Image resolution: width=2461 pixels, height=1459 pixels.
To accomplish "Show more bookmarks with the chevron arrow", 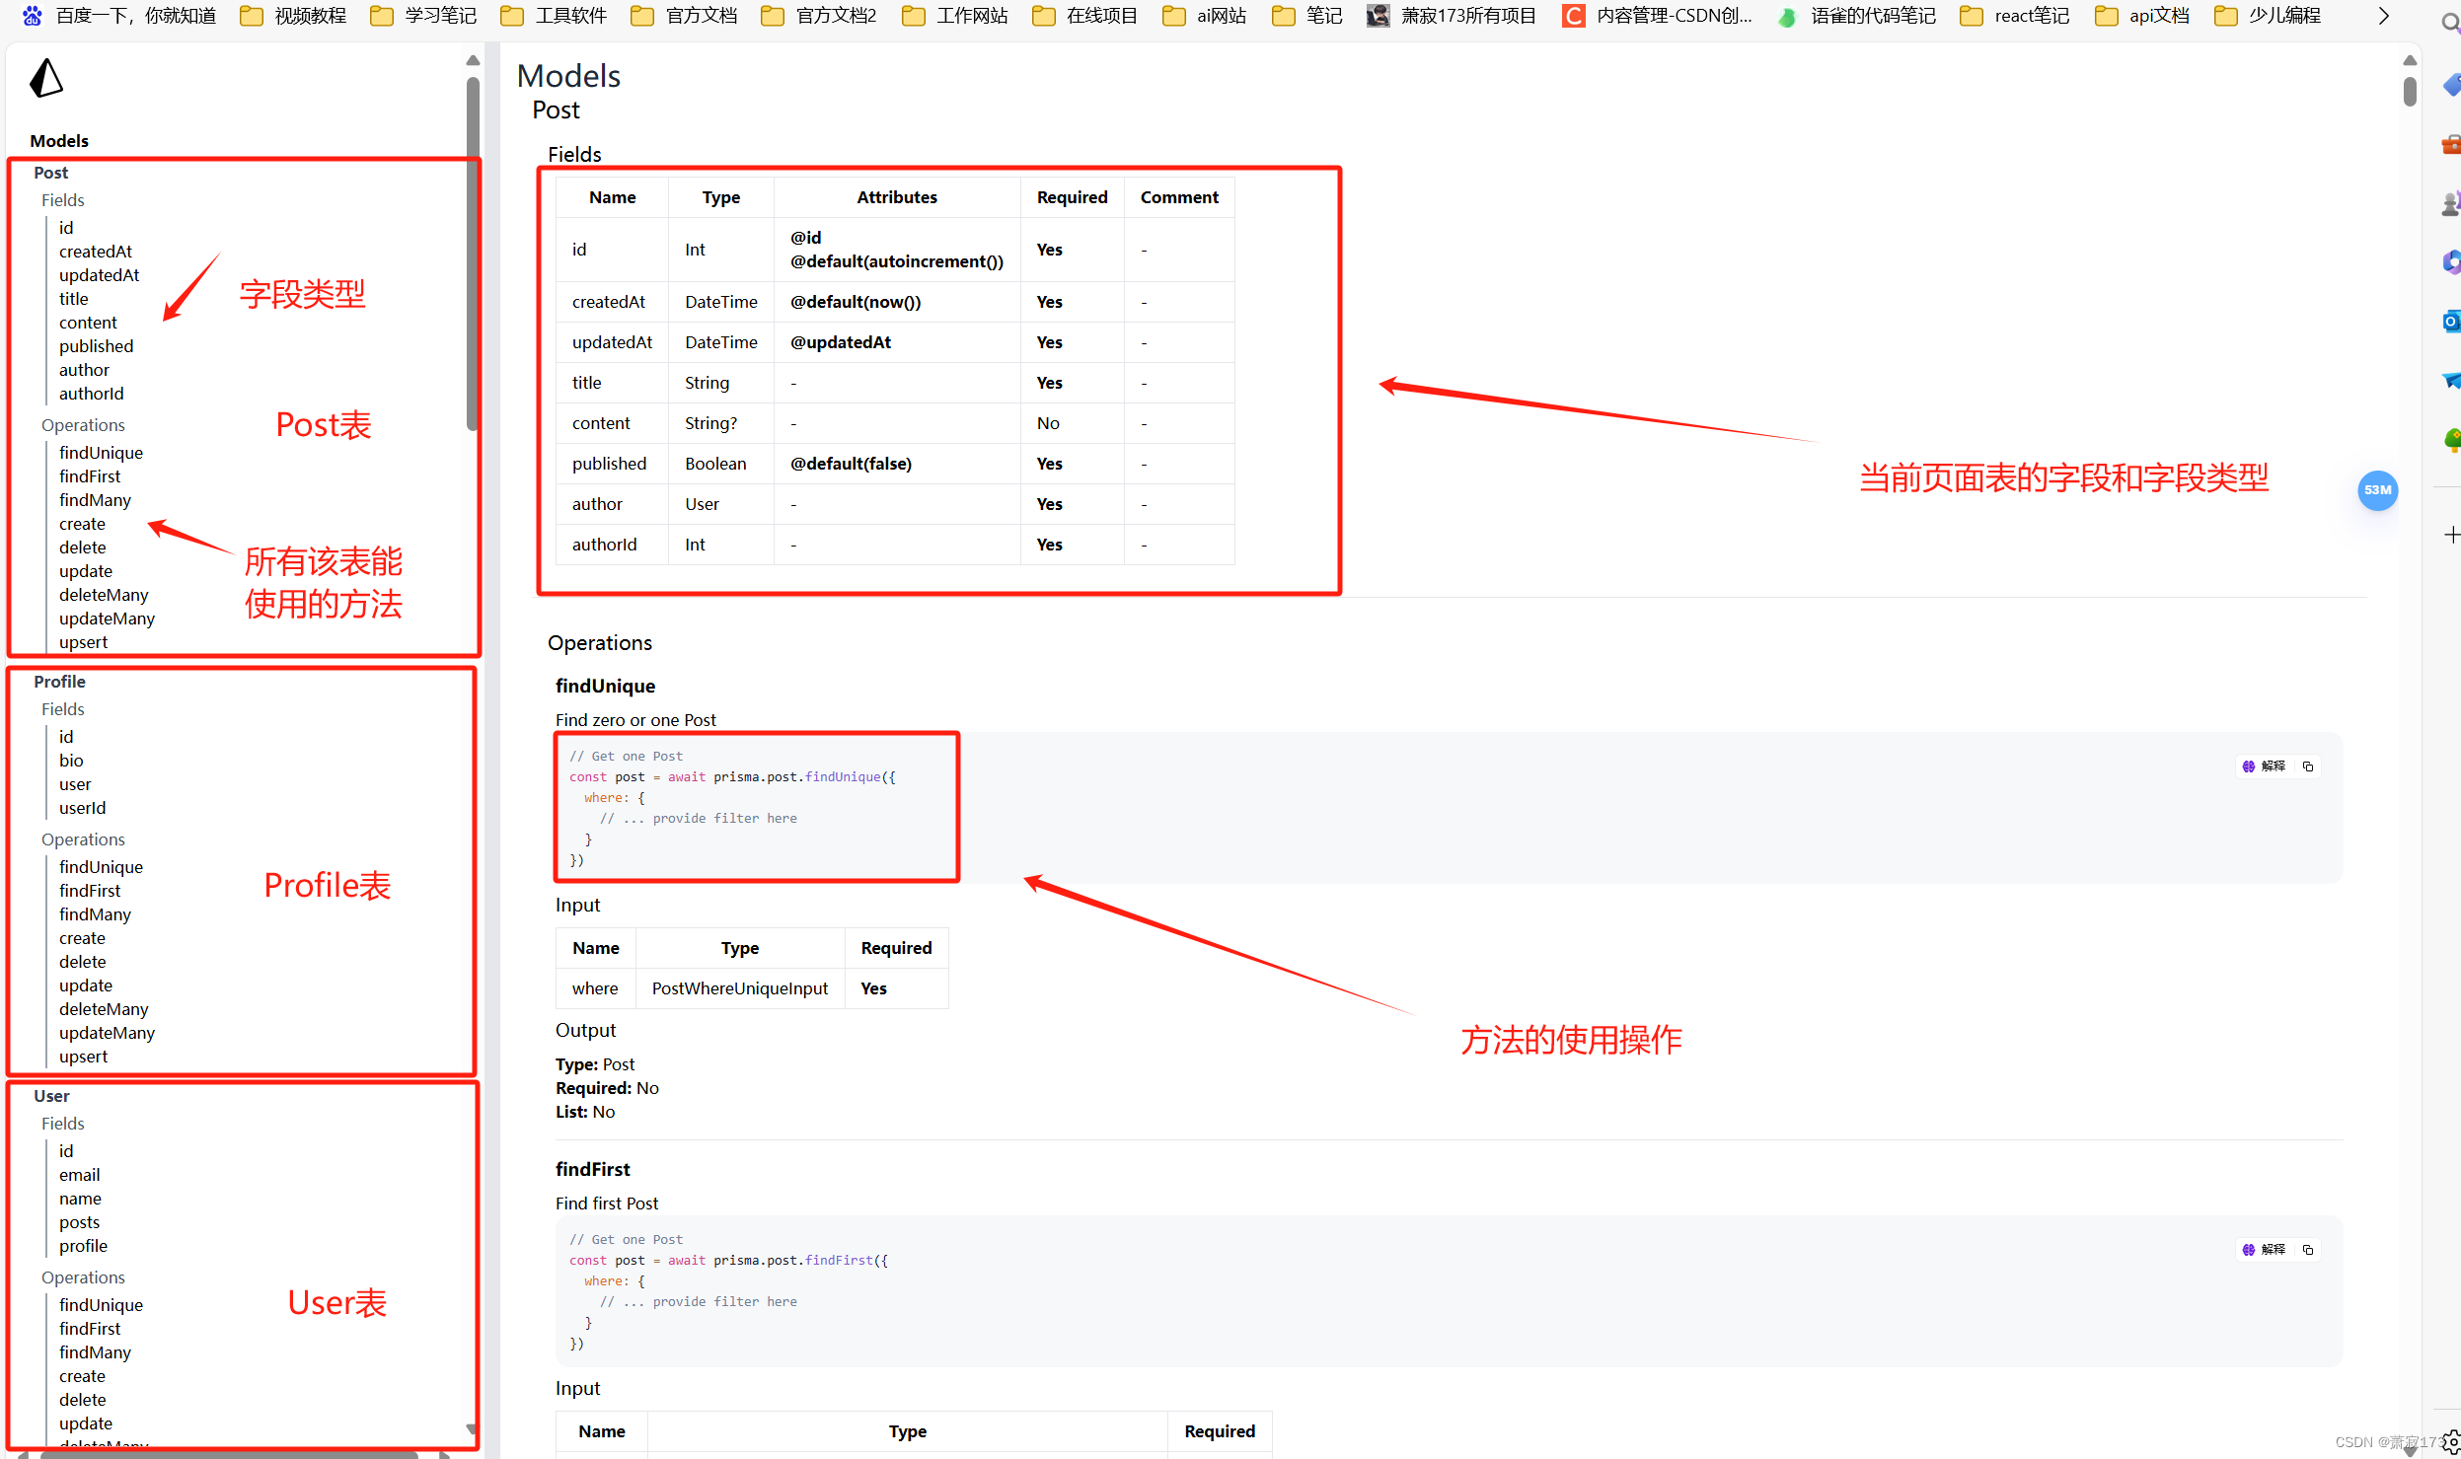I will (x=2384, y=16).
